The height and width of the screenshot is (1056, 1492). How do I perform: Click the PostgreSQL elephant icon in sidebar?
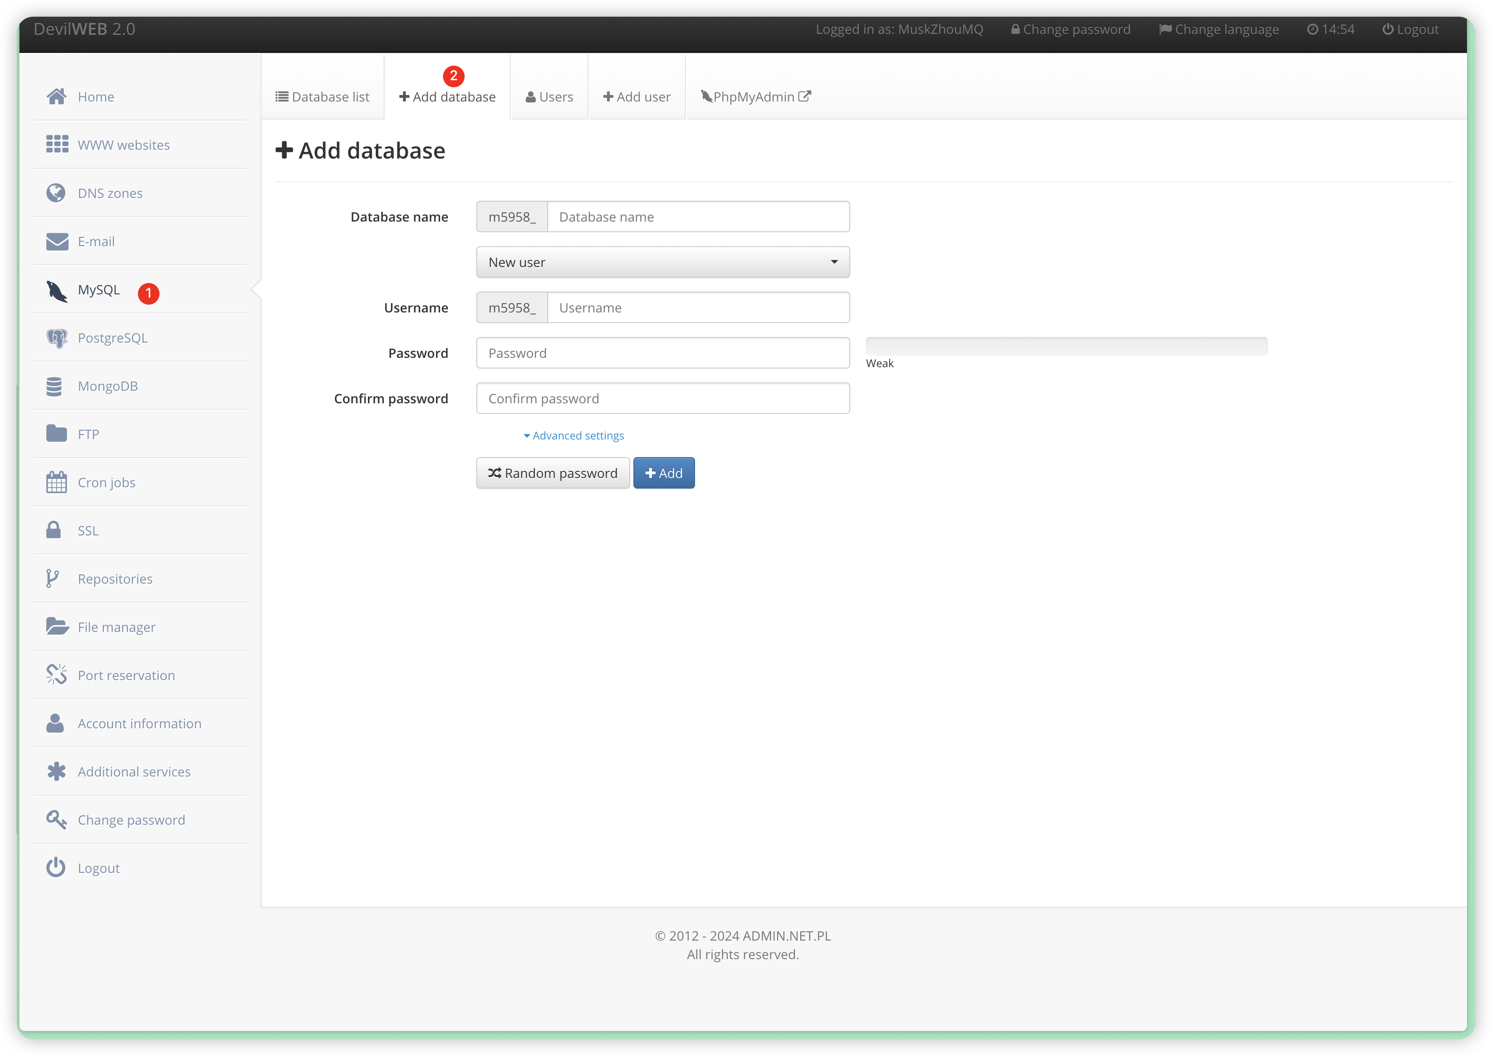(x=57, y=338)
